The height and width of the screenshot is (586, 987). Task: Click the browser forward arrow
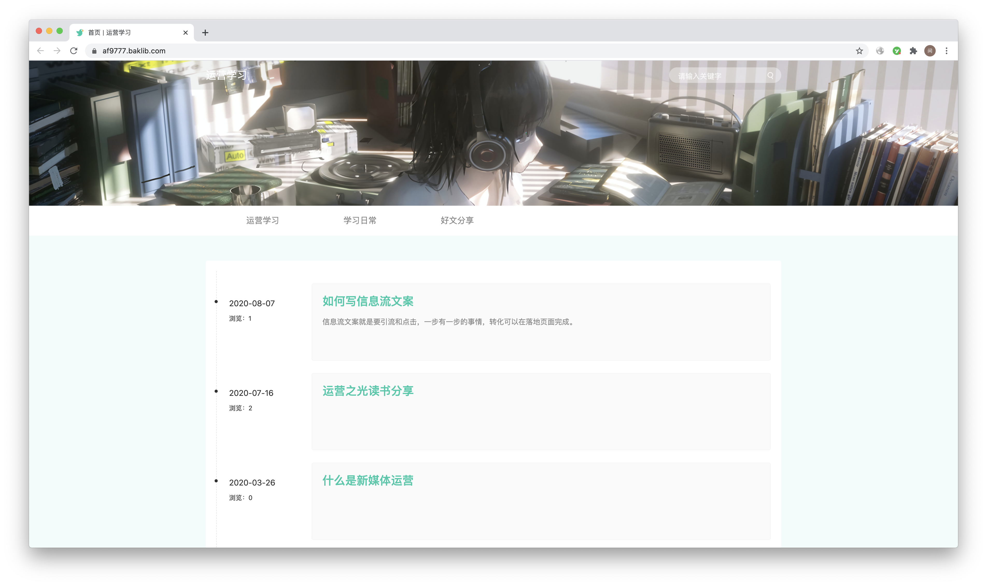click(x=57, y=51)
